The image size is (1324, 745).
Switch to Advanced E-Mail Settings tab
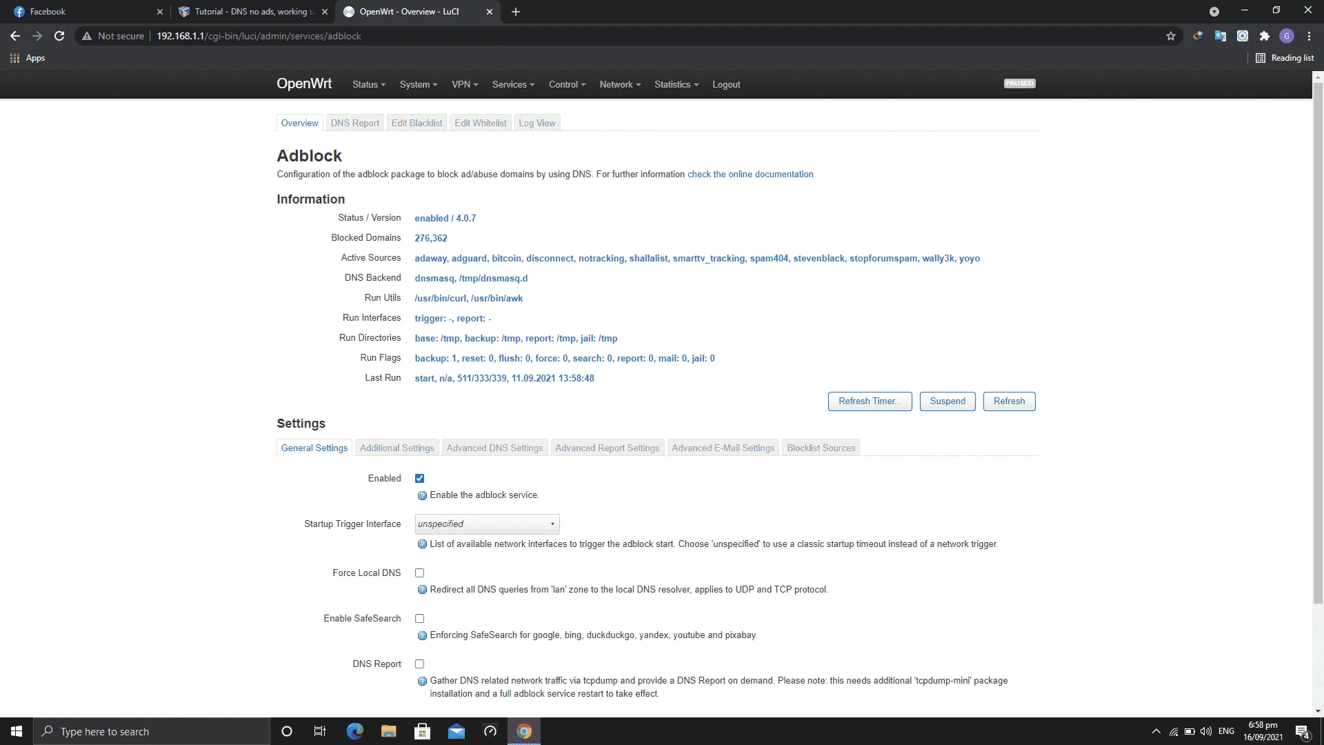pyautogui.click(x=723, y=448)
